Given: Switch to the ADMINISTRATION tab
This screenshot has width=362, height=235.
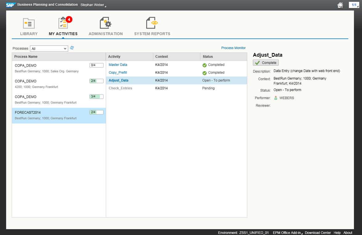Looking at the screenshot, I should [106, 34].
